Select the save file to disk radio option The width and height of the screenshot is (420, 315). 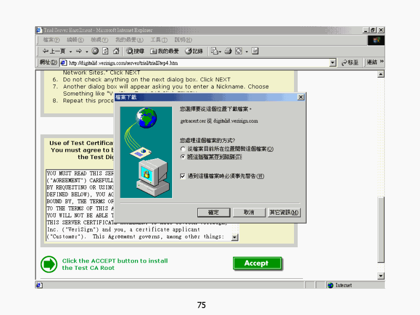183,156
